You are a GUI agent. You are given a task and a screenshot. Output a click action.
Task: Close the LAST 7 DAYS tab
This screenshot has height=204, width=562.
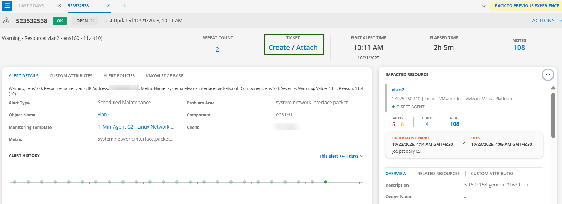coord(59,6)
